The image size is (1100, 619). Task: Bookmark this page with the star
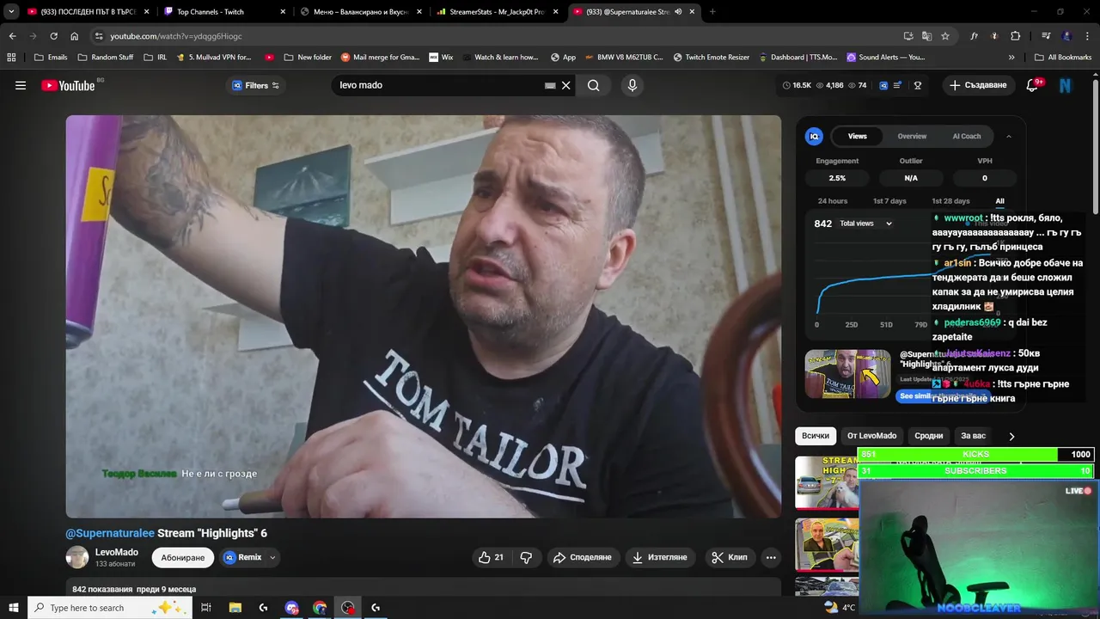[x=945, y=36]
